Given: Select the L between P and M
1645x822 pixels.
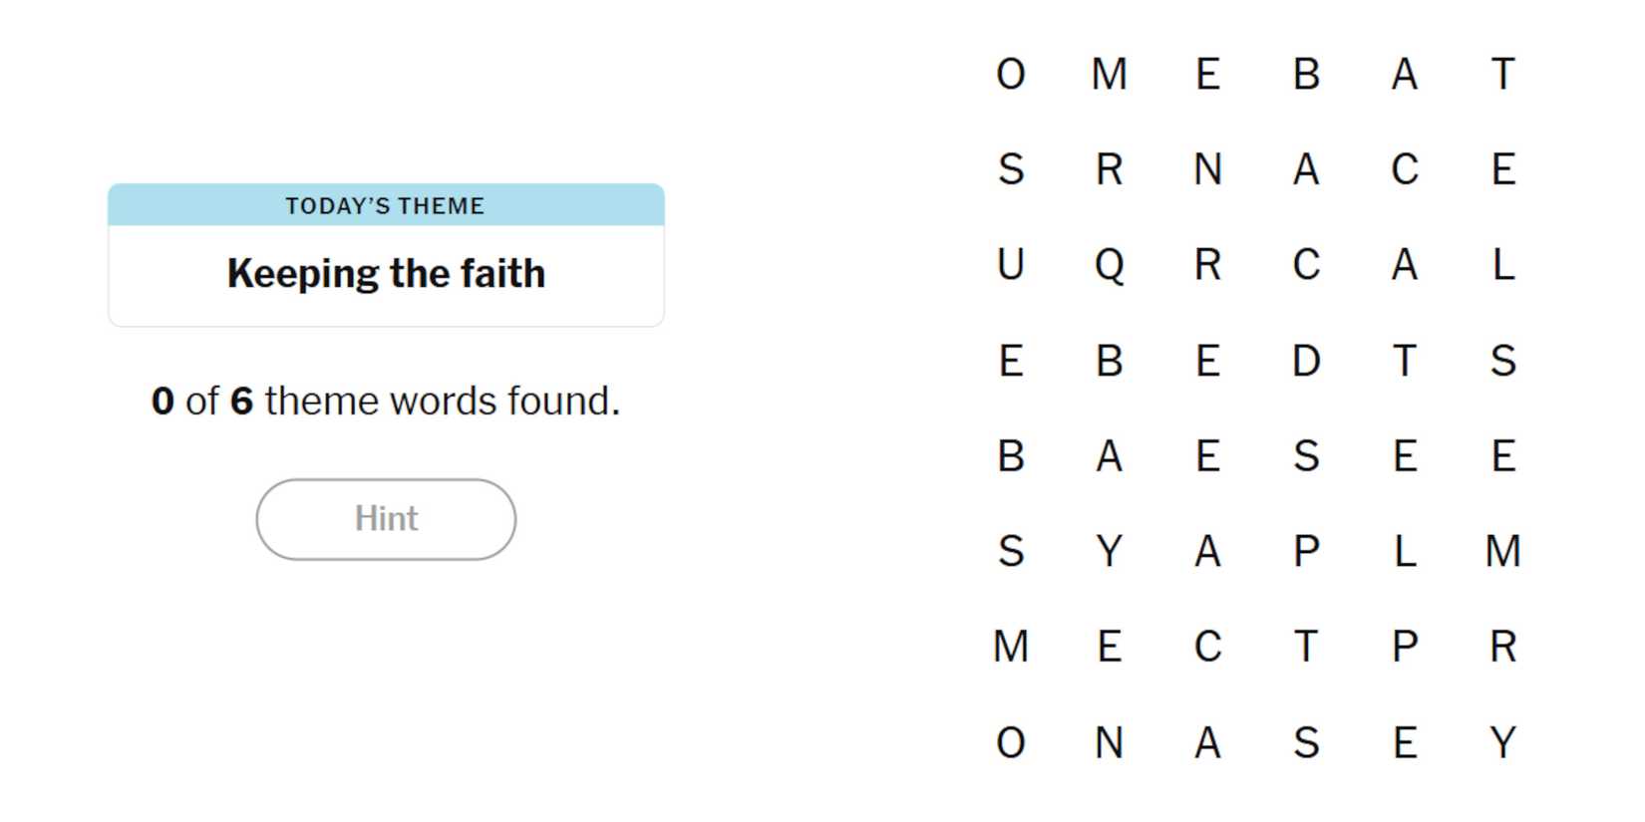Looking at the screenshot, I should 1405,551.
